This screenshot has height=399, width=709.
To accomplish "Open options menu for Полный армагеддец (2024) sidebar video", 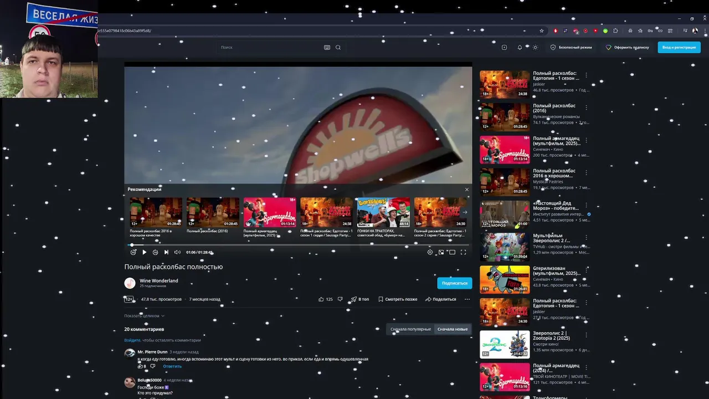I will (586, 367).
